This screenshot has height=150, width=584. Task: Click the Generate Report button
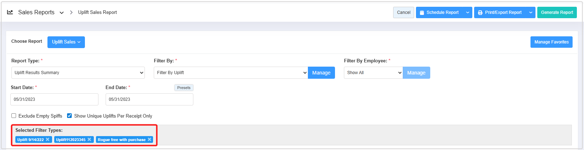tap(557, 12)
